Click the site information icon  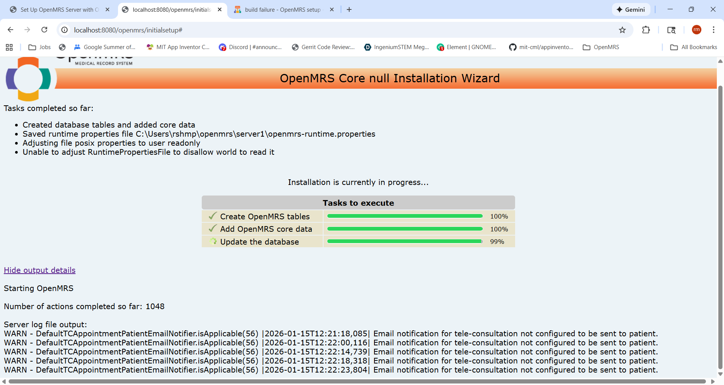pos(65,30)
